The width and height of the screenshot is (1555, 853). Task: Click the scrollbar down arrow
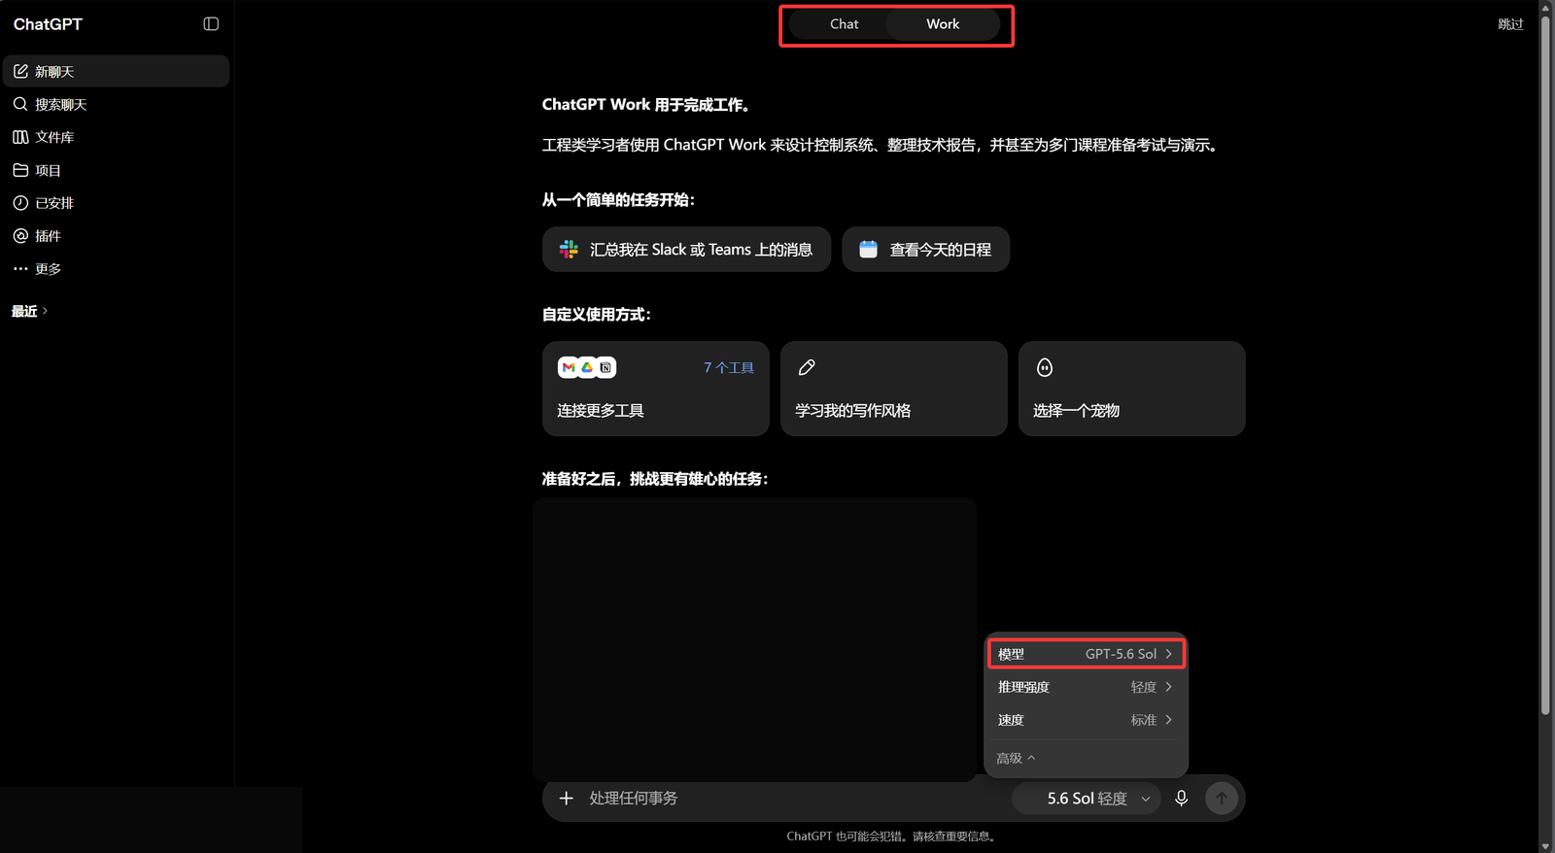pyautogui.click(x=1545, y=846)
